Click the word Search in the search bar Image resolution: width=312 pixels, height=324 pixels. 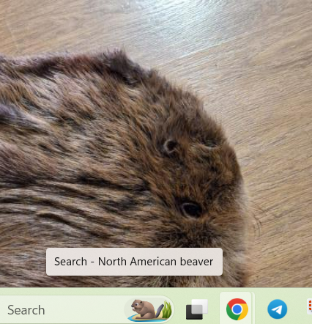tap(26, 310)
